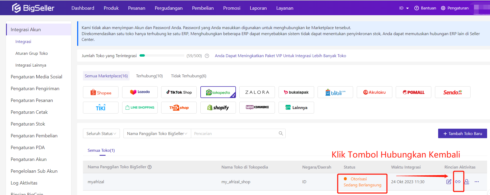
Task: Open Log Aktivitas in sidebar
Action: 24,183
